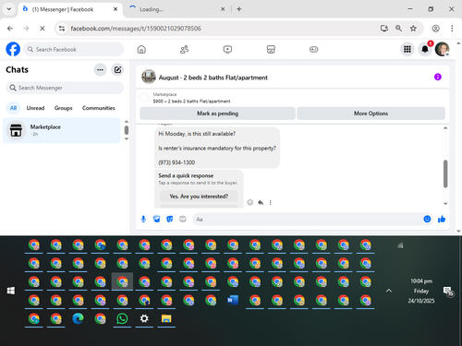The height and width of the screenshot is (346, 462).
Task: Switch to the Messenger Facebook browser tab
Action: coord(70,9)
